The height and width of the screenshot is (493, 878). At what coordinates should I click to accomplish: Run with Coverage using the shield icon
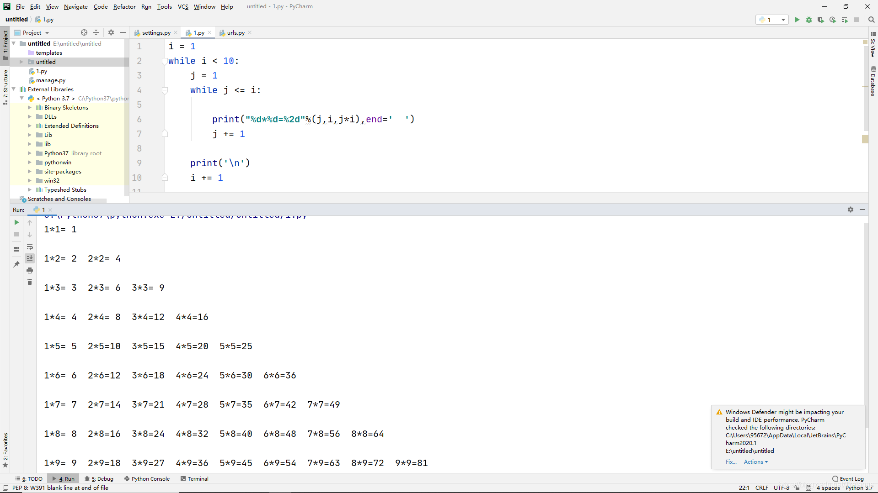[821, 20]
